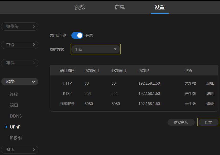Edit the RTSP port mapping entry

[210, 93]
